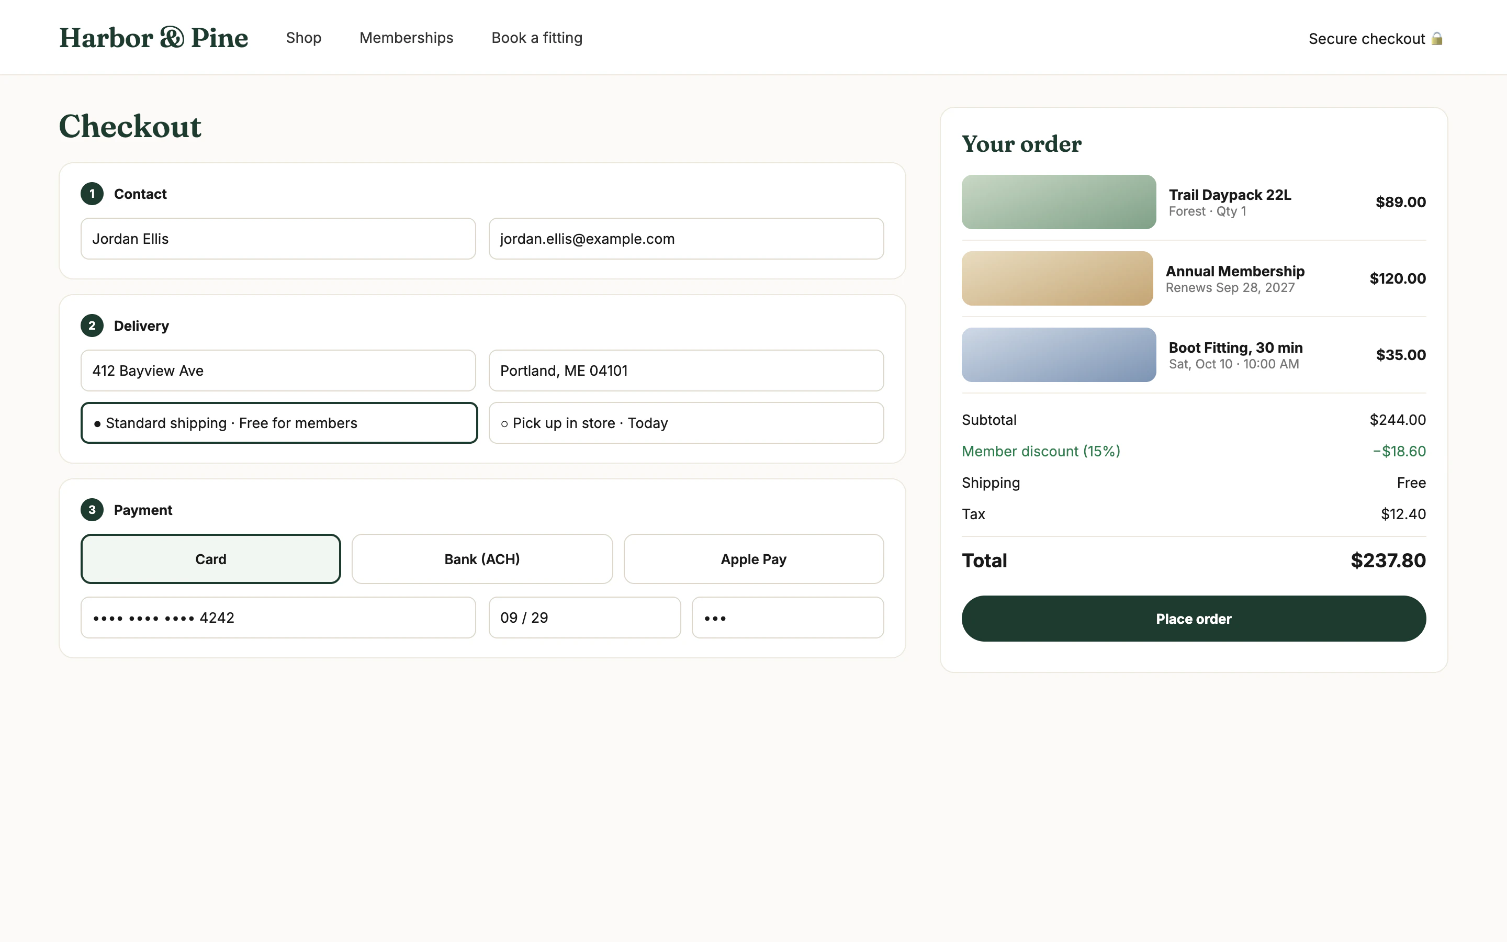The height and width of the screenshot is (942, 1507).
Task: Click the Annual Membership tan thumbnail
Action: (x=1058, y=278)
